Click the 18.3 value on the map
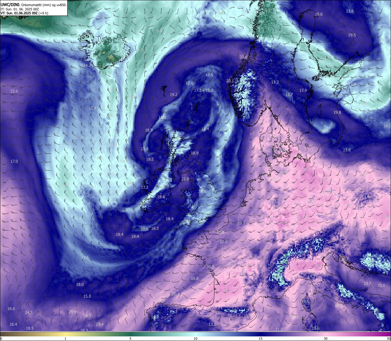Image resolution: width=391 pixels, height=341 pixels. click(x=84, y=330)
